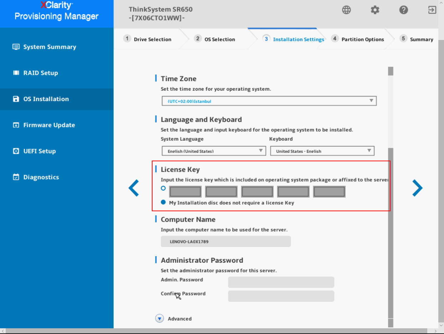Select 'does not require a license Key' radio
The height and width of the screenshot is (334, 444).
163,202
